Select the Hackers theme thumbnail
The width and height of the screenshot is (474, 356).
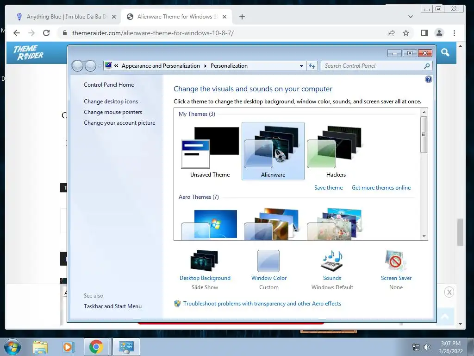click(336, 151)
